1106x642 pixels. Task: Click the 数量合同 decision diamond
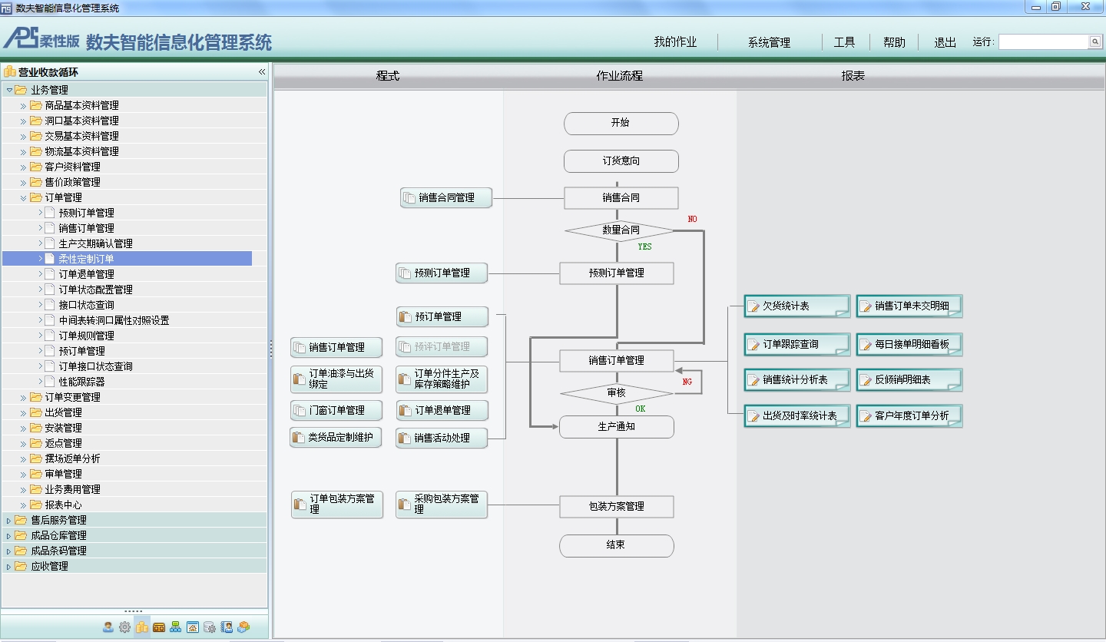pyautogui.click(x=621, y=230)
